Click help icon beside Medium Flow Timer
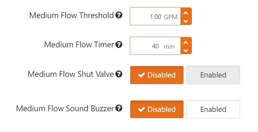Image resolution: width=258 pixels, height=132 pixels. 119,44
